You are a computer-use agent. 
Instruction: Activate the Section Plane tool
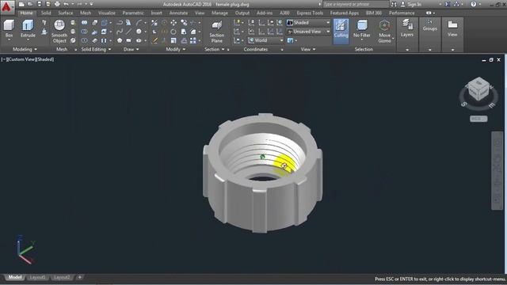[x=216, y=32]
